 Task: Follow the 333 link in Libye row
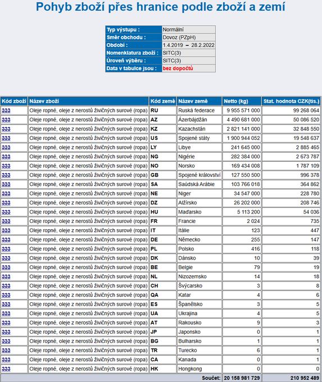(x=6, y=148)
